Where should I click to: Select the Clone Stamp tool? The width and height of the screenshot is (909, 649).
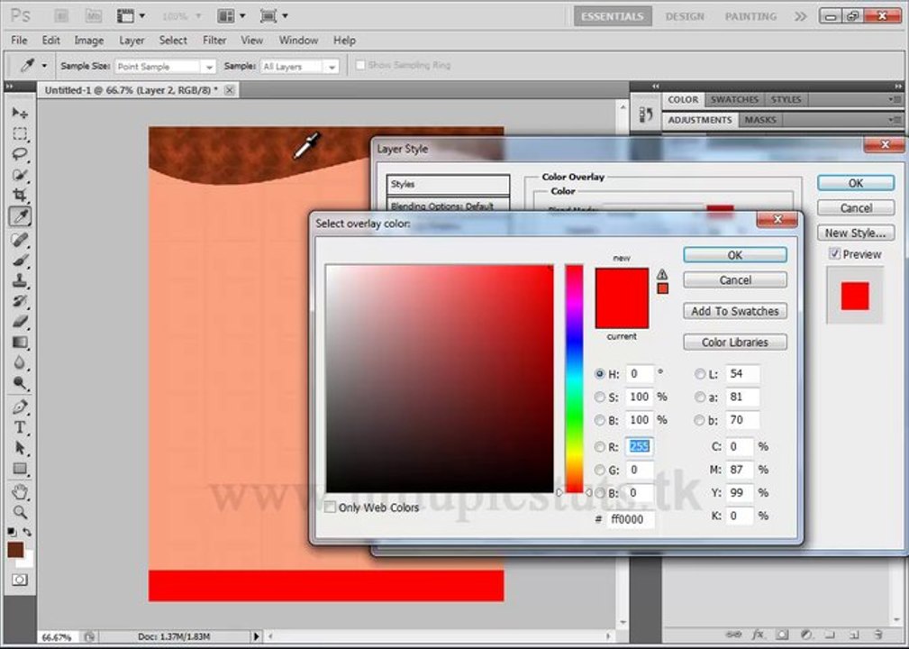[x=20, y=280]
